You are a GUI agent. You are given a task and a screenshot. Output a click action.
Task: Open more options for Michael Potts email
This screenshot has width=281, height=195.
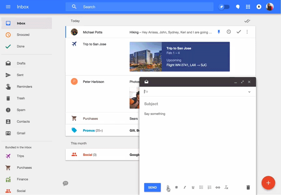[x=247, y=32]
